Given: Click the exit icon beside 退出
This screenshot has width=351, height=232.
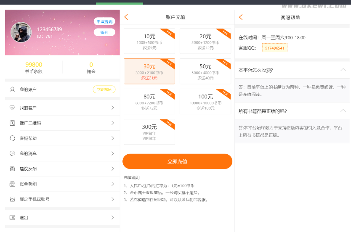Looking at the screenshot, I should click(12, 217).
